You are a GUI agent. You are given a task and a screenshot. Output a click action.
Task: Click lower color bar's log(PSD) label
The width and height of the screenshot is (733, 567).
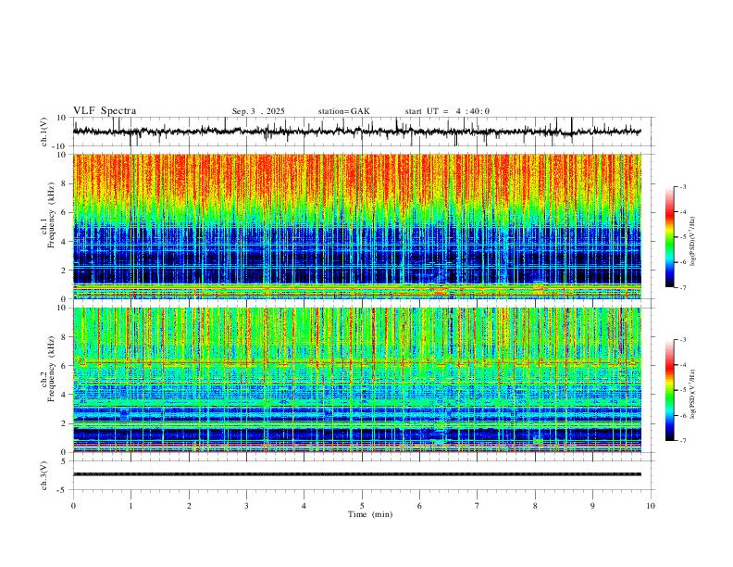693,394
